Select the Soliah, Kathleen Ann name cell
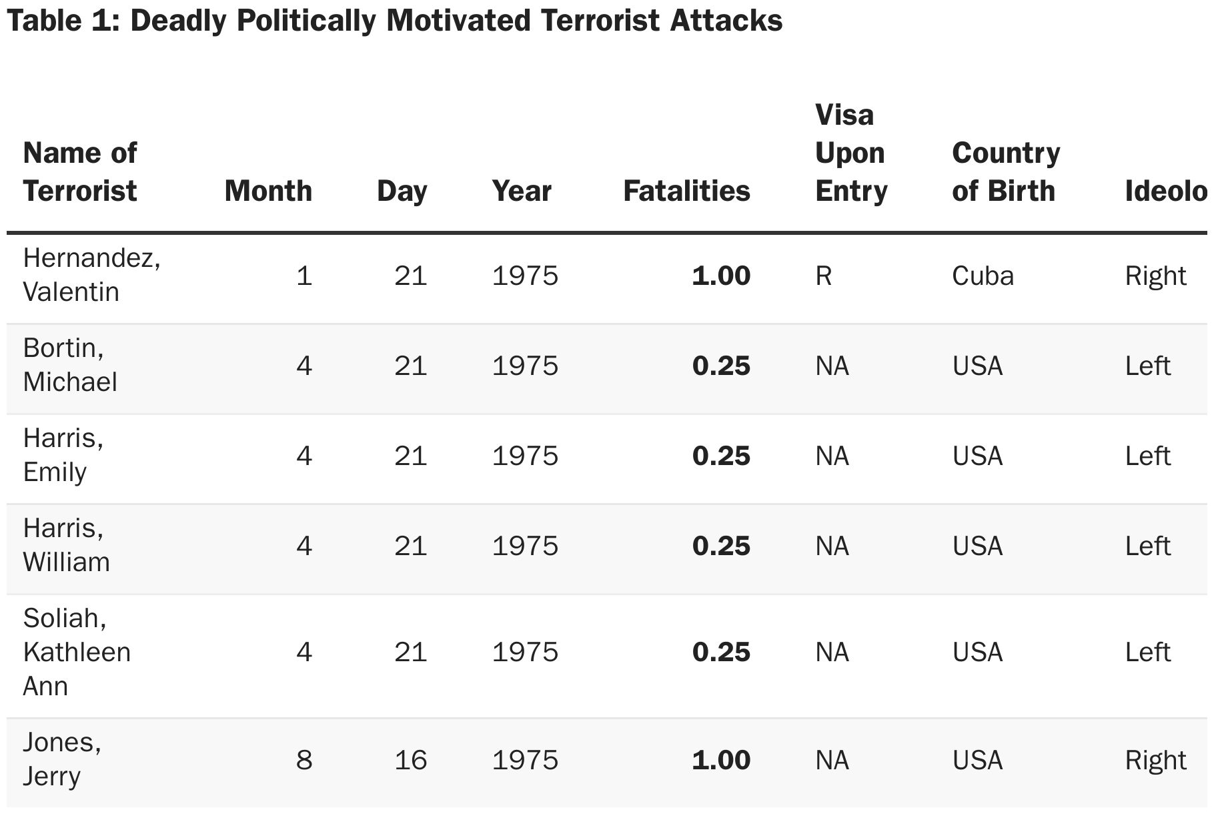This screenshot has width=1214, height=814. [77, 652]
